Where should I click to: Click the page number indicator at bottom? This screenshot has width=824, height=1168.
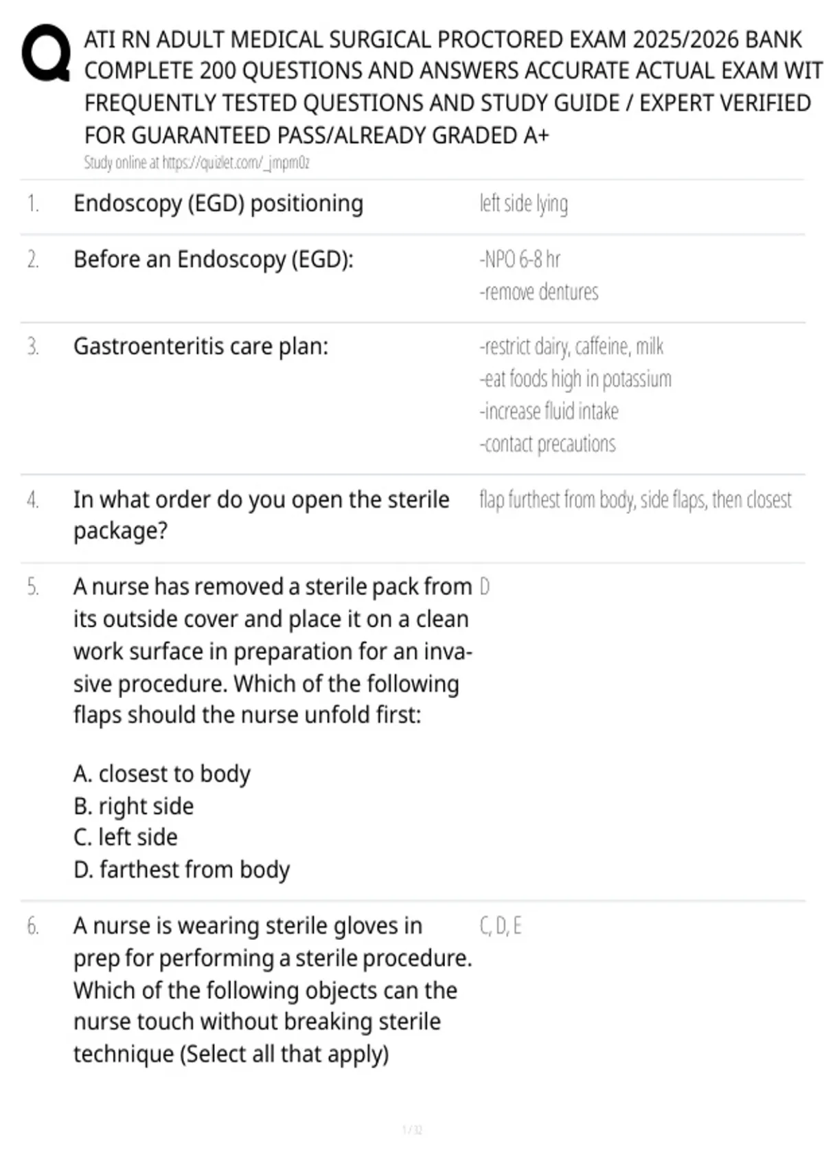412,1130
